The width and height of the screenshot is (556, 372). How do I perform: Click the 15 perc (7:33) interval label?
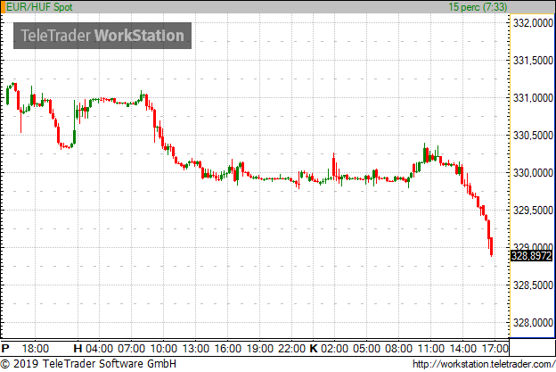click(x=478, y=7)
